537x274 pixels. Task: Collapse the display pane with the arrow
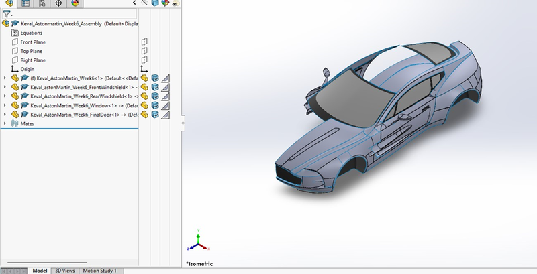[x=134, y=3]
